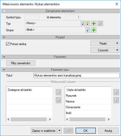Select Ilość in used components

(88, 113)
